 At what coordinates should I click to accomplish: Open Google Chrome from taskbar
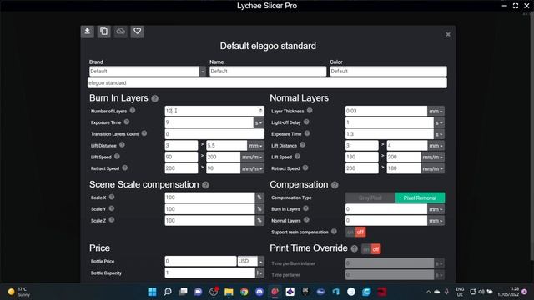[244, 292]
